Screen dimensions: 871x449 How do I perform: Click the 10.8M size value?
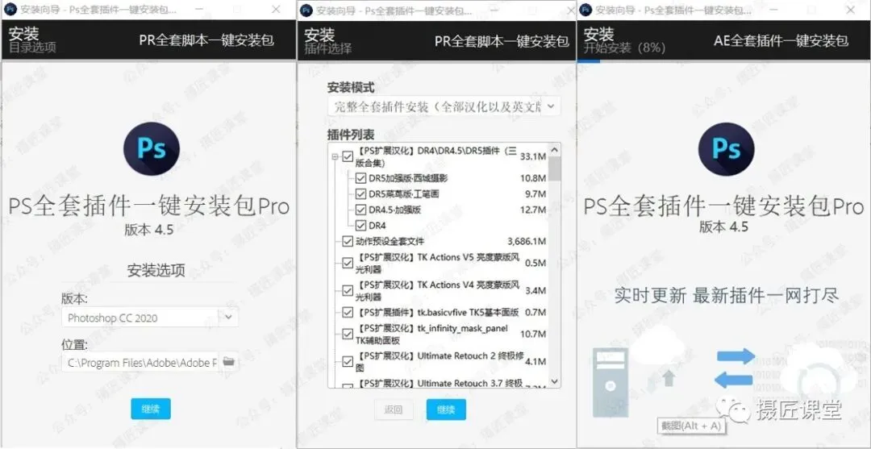click(x=533, y=178)
